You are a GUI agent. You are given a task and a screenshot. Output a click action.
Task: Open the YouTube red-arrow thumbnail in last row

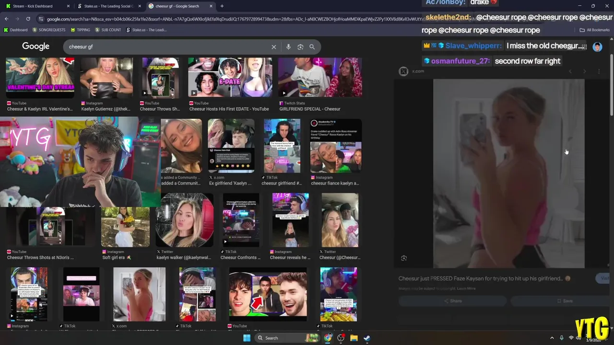point(268,294)
